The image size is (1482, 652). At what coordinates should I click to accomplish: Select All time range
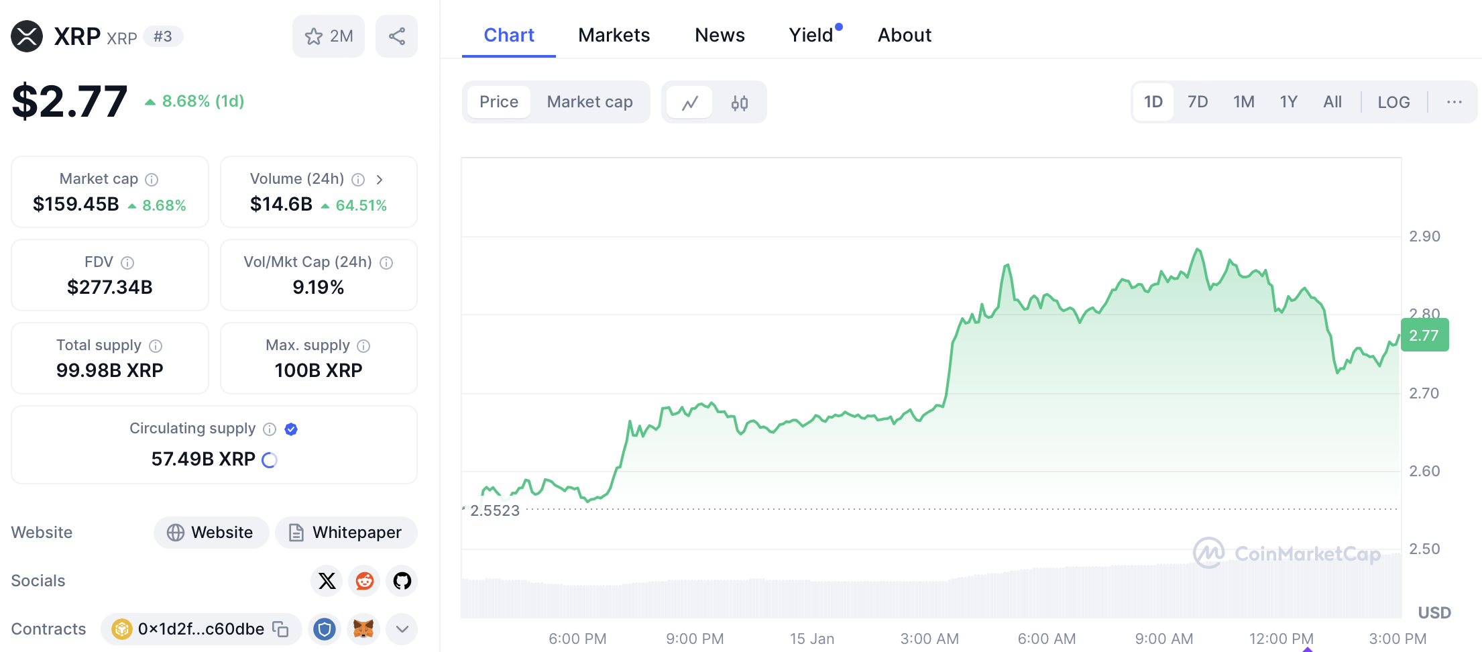pyautogui.click(x=1332, y=102)
